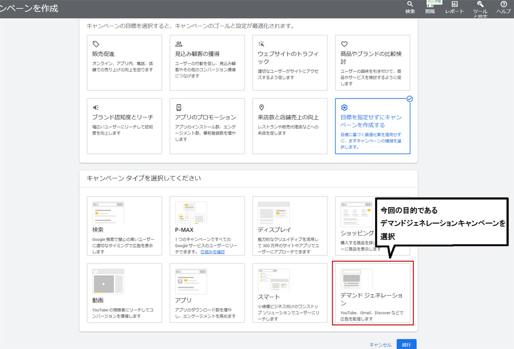Select 目標を指定せずにキャンペーンを作成する option
514x349 pixels.
[x=372, y=126]
